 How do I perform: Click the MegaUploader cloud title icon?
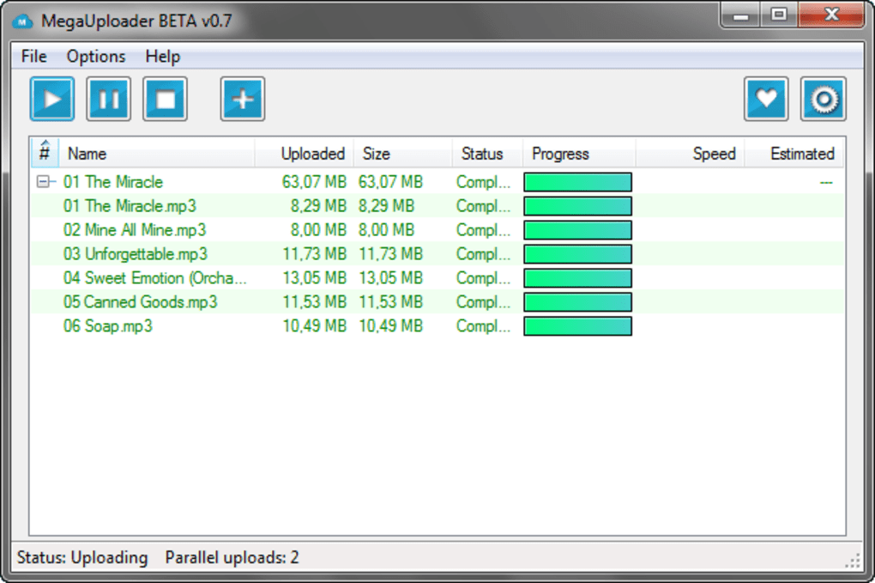[23, 21]
